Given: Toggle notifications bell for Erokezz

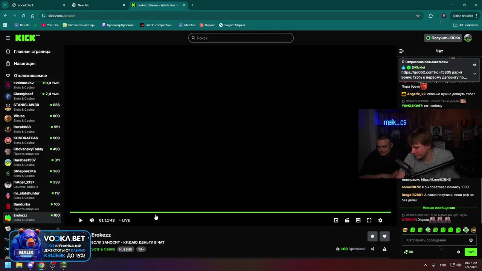Looking at the screenshot, I should tap(372, 236).
